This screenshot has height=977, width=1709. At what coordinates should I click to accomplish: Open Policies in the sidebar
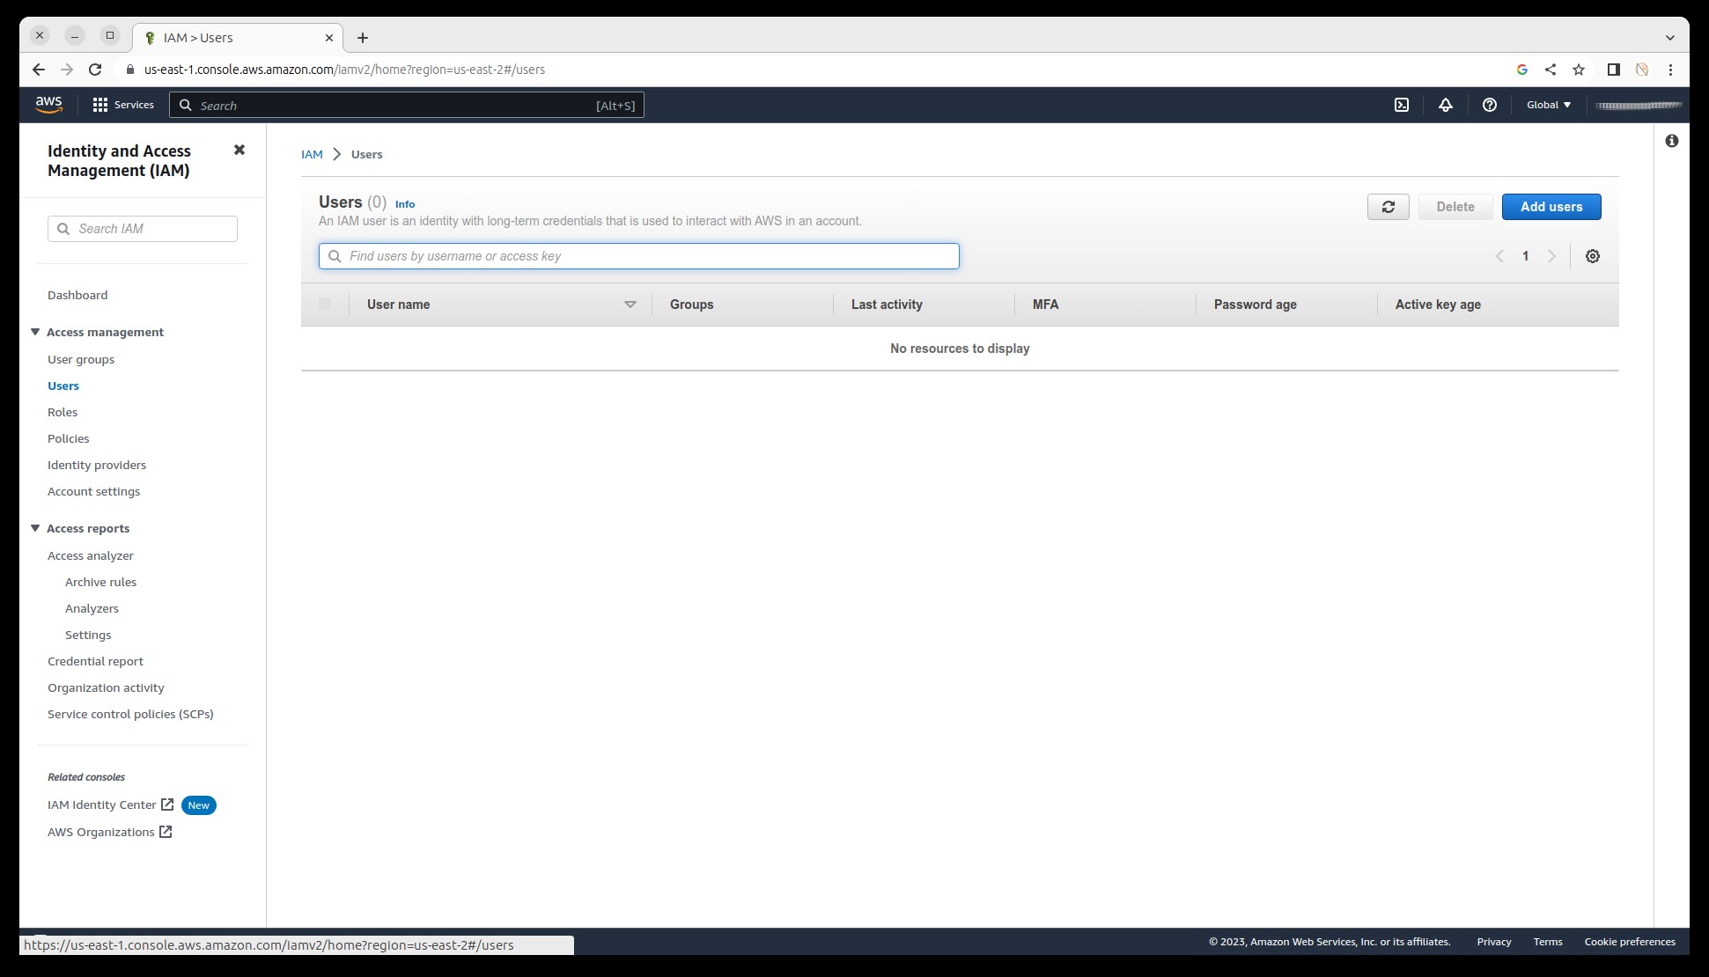click(x=69, y=438)
